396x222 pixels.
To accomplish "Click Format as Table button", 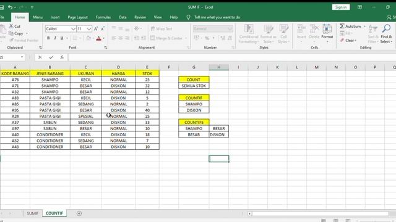I will pos(269,34).
